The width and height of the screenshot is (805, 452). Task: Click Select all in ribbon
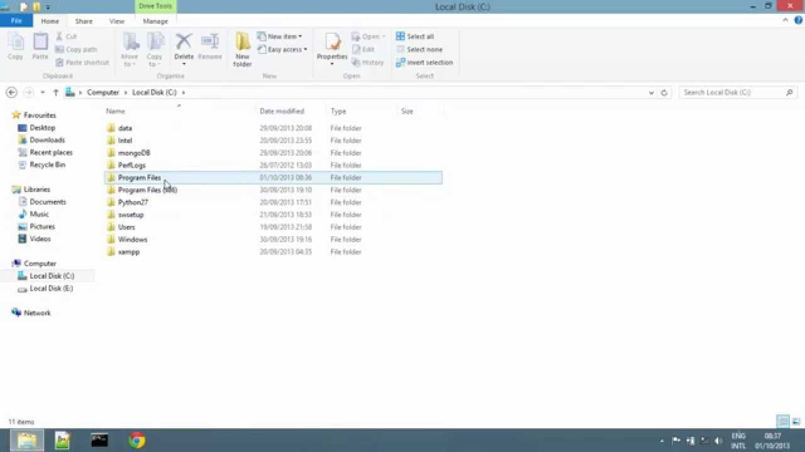pyautogui.click(x=415, y=36)
